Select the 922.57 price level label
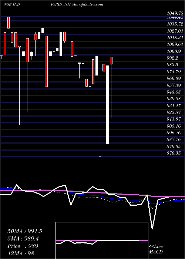The width and height of the screenshot is (185, 259). click(174, 112)
